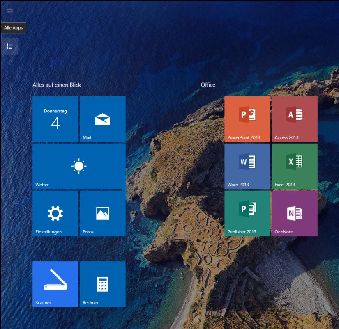Select the 'Office' group heading

pos(208,85)
